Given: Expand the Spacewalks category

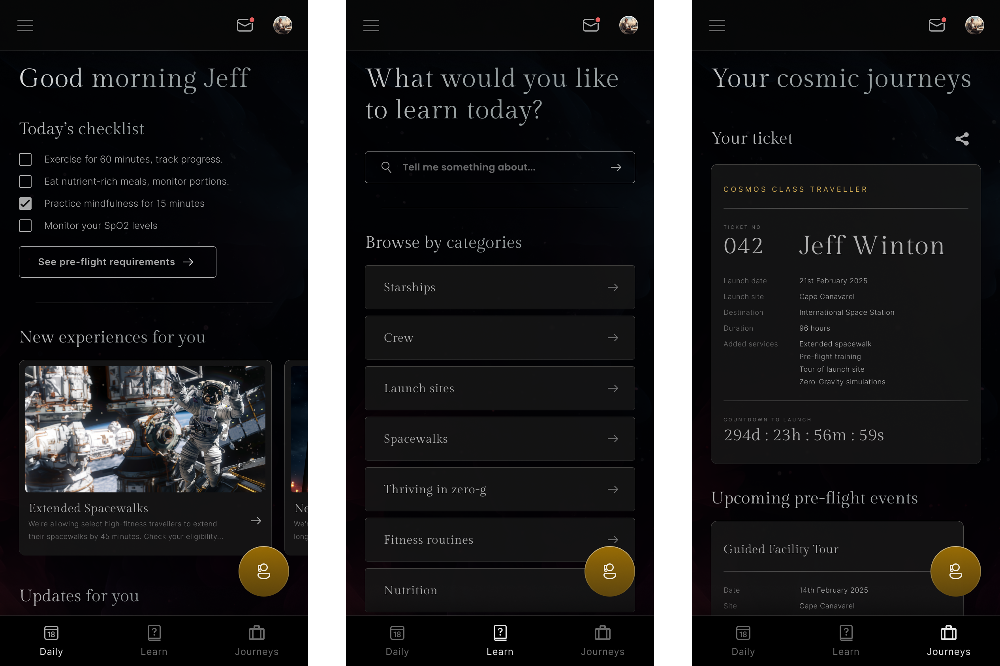Looking at the screenshot, I should coord(500,439).
